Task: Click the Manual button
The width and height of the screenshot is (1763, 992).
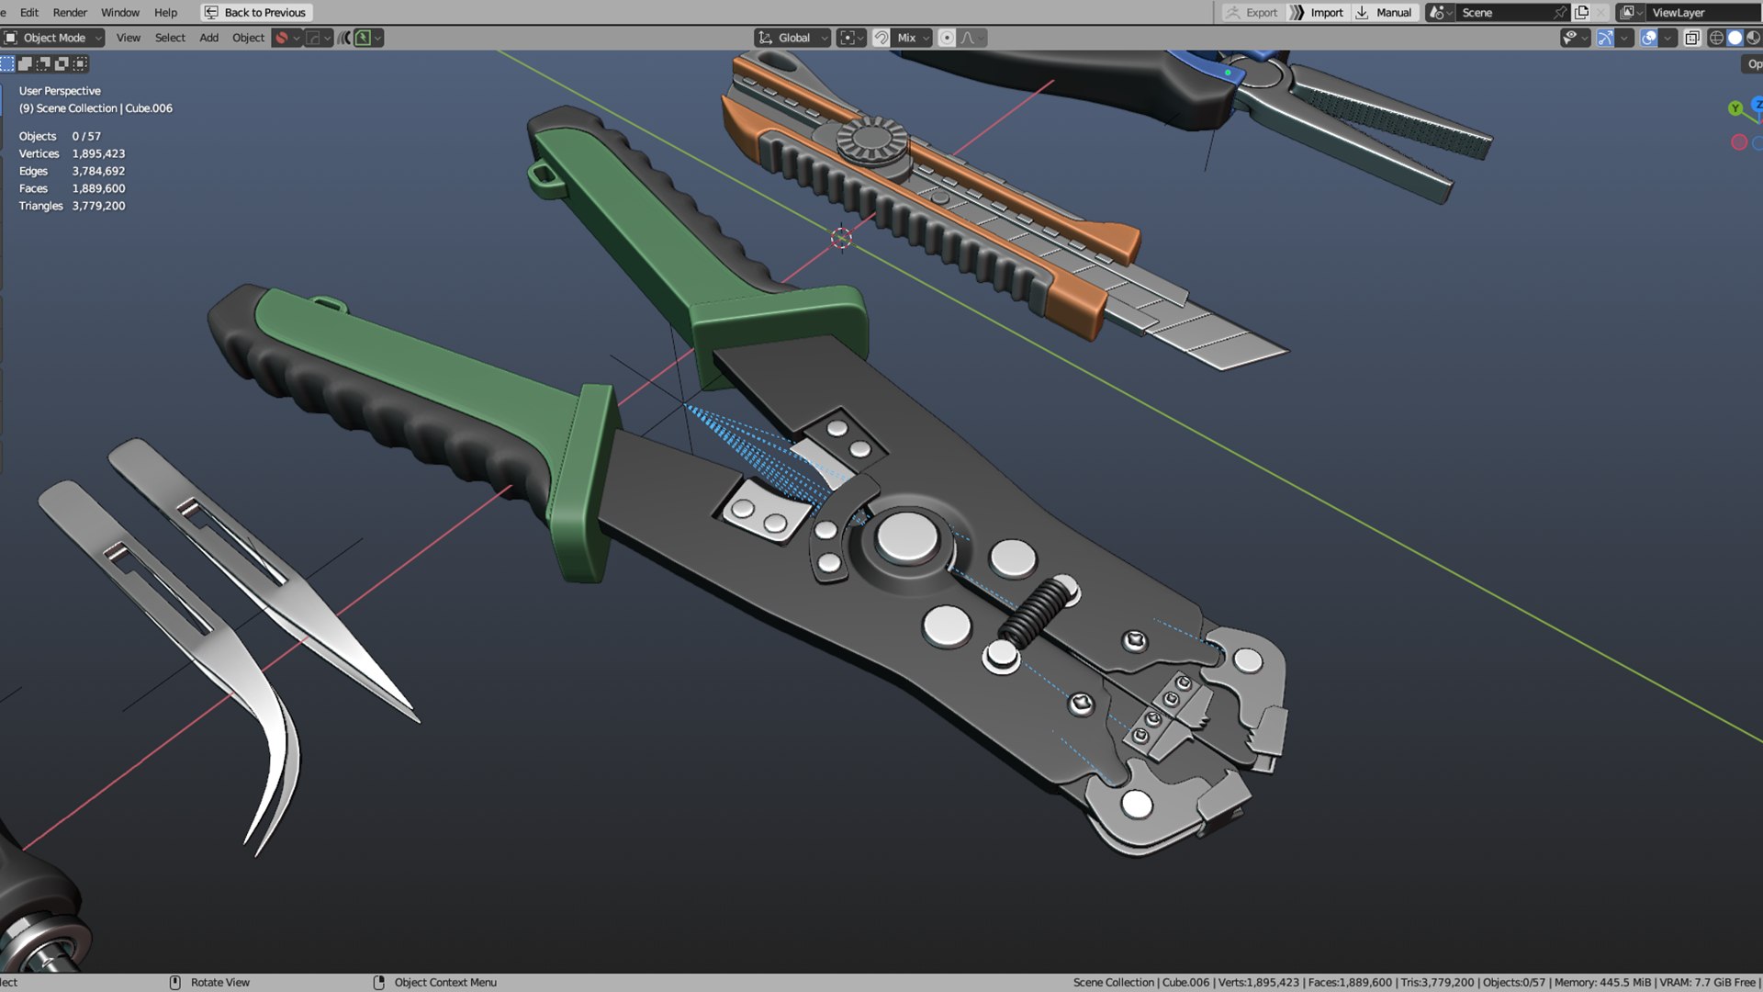Action: coord(1384,12)
